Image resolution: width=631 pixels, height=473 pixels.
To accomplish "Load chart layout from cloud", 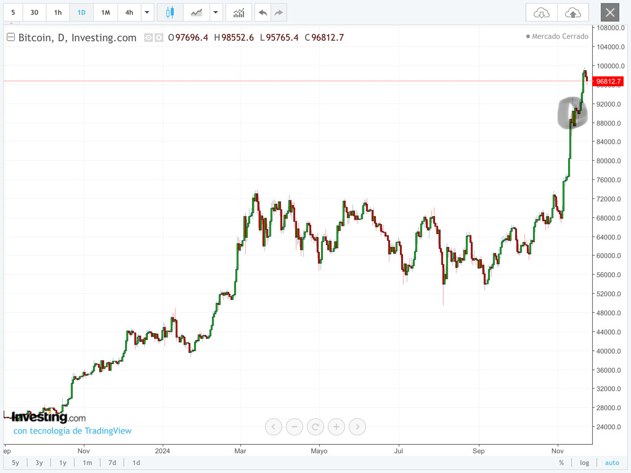I will [541, 12].
